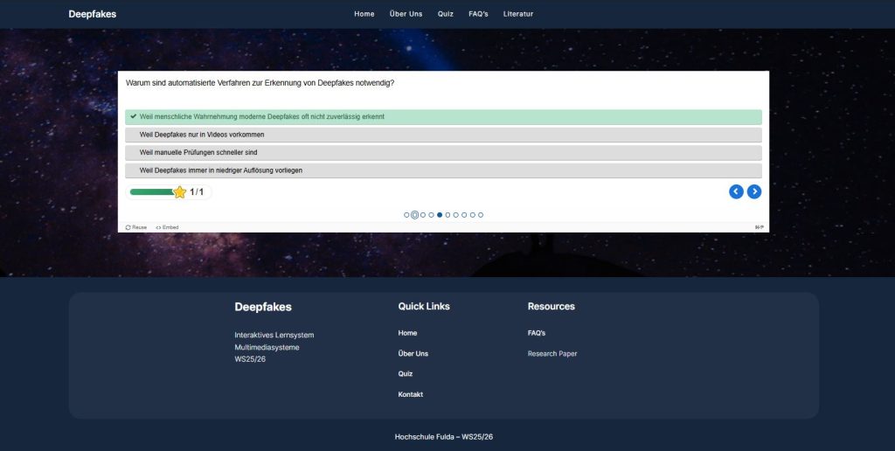
Task: Click the H5P logo icon
Action: tap(759, 227)
